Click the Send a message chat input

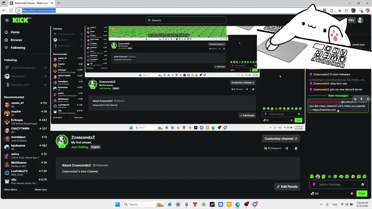pos(338,184)
